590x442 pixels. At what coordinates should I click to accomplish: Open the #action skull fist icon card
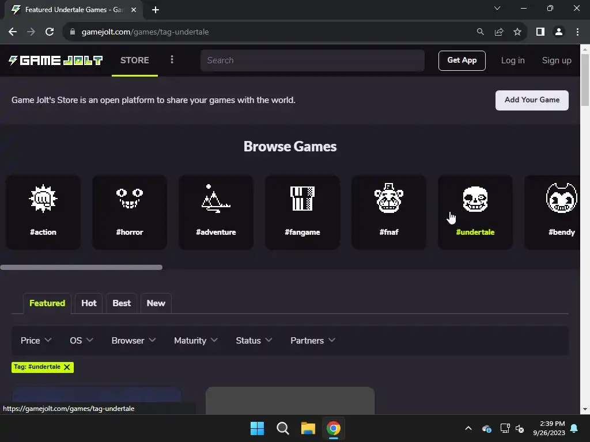43,212
